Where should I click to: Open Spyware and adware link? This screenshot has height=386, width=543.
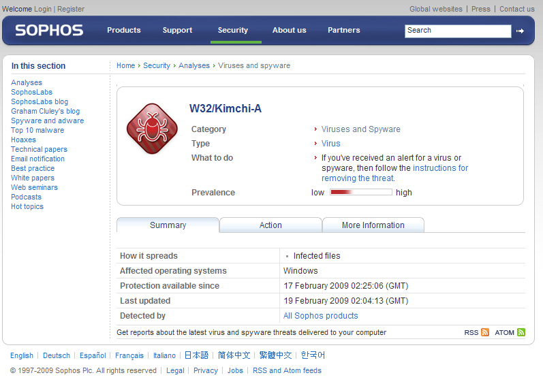pos(48,120)
